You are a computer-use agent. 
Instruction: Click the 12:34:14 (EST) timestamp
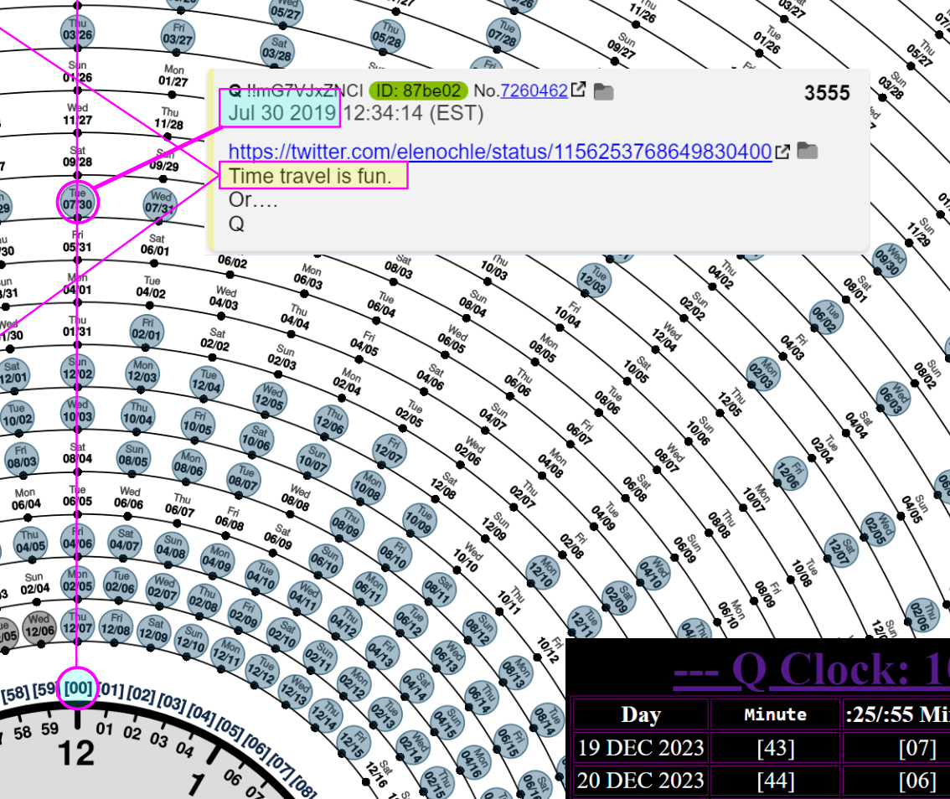click(413, 113)
